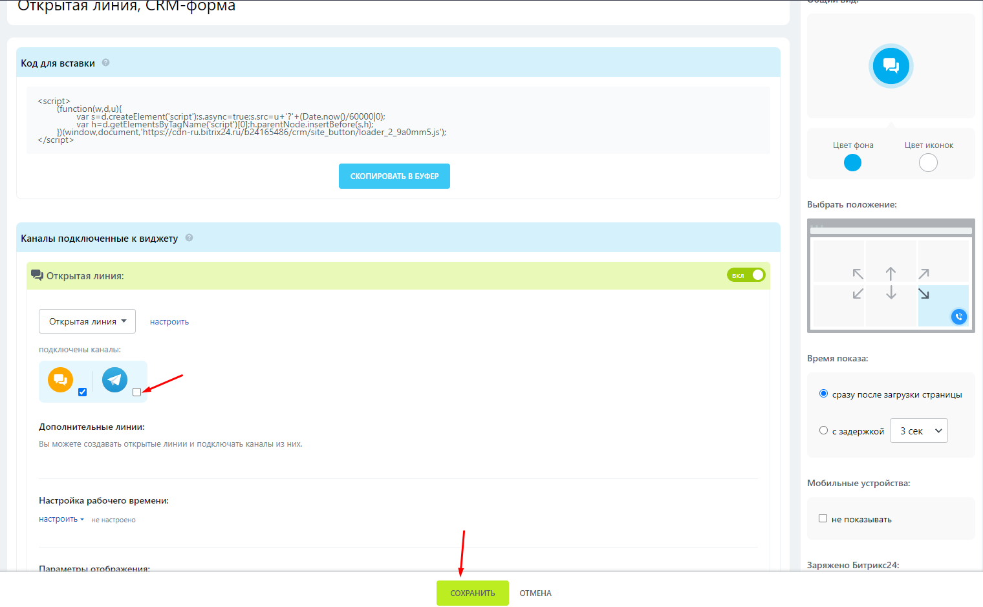The image size is (983, 607).
Task: Click the Telegram channel icon
Action: point(114,379)
